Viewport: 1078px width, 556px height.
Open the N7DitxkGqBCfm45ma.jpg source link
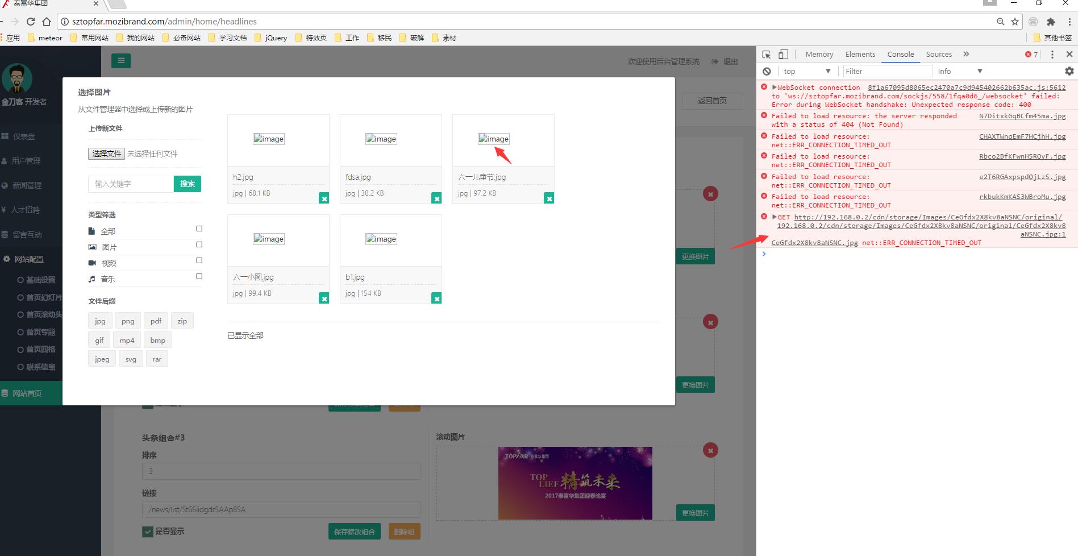pyautogui.click(x=1022, y=116)
